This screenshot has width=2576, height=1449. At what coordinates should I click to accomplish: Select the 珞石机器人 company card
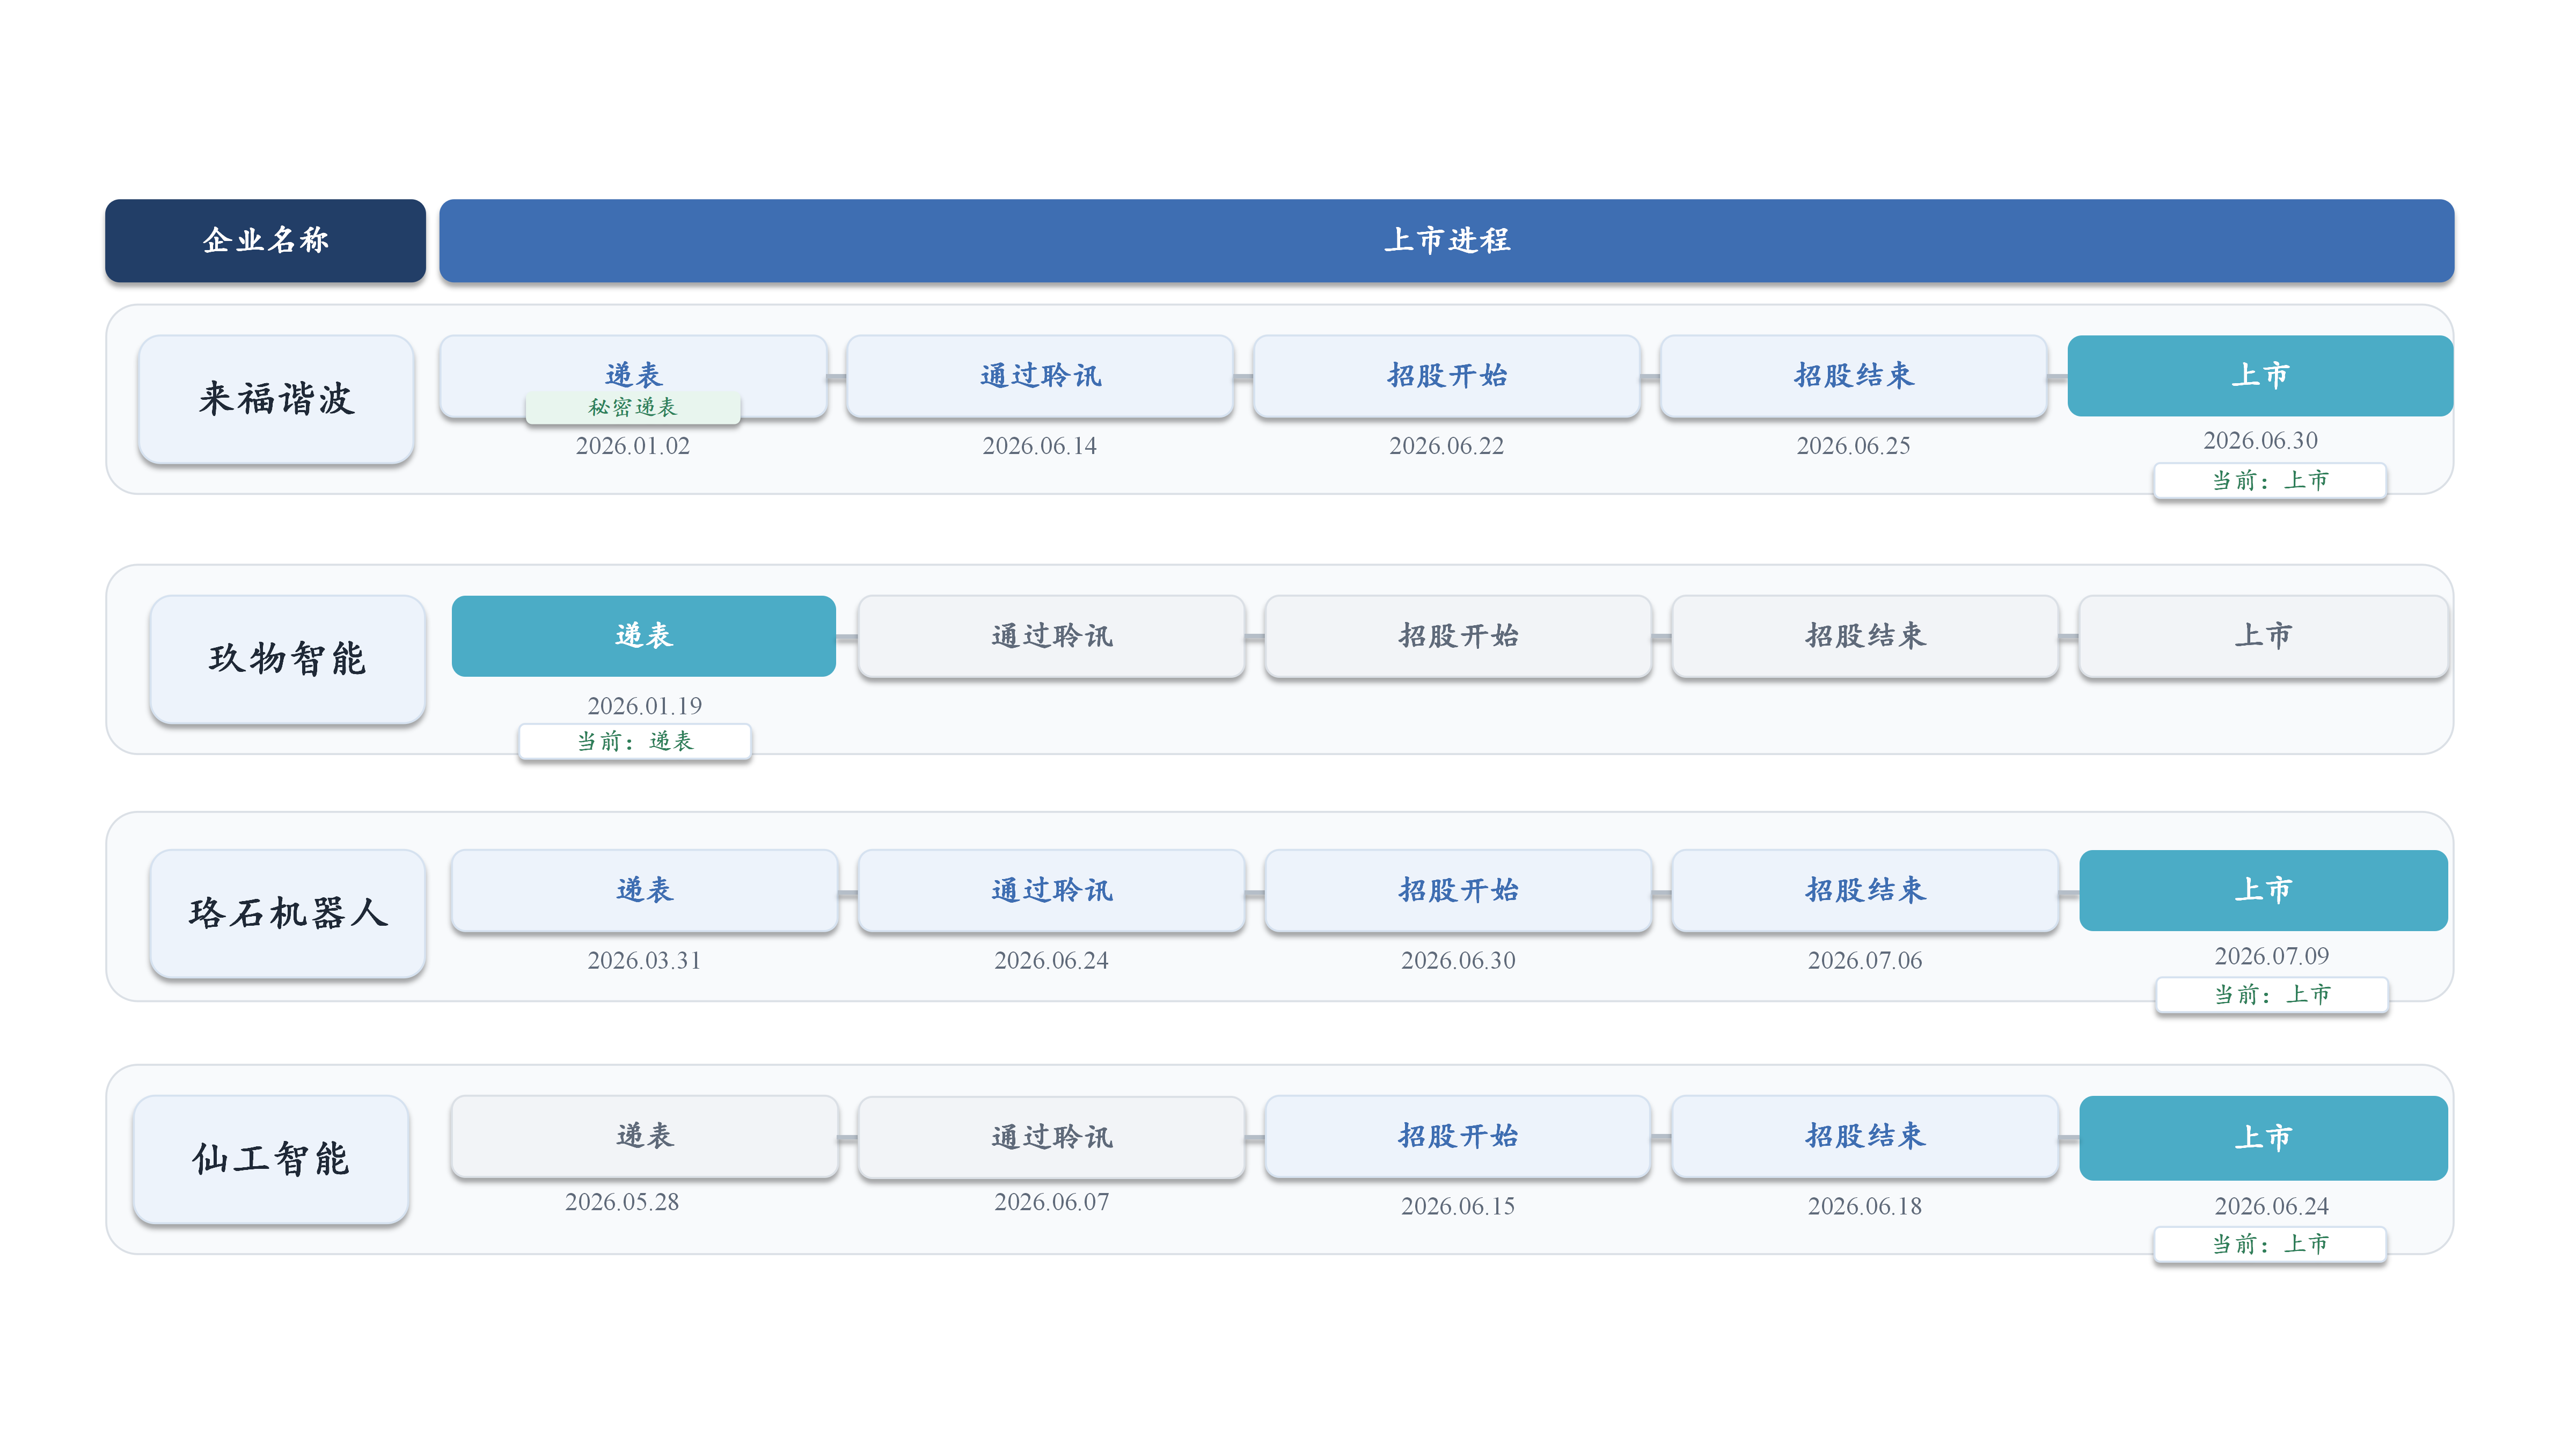(287, 913)
